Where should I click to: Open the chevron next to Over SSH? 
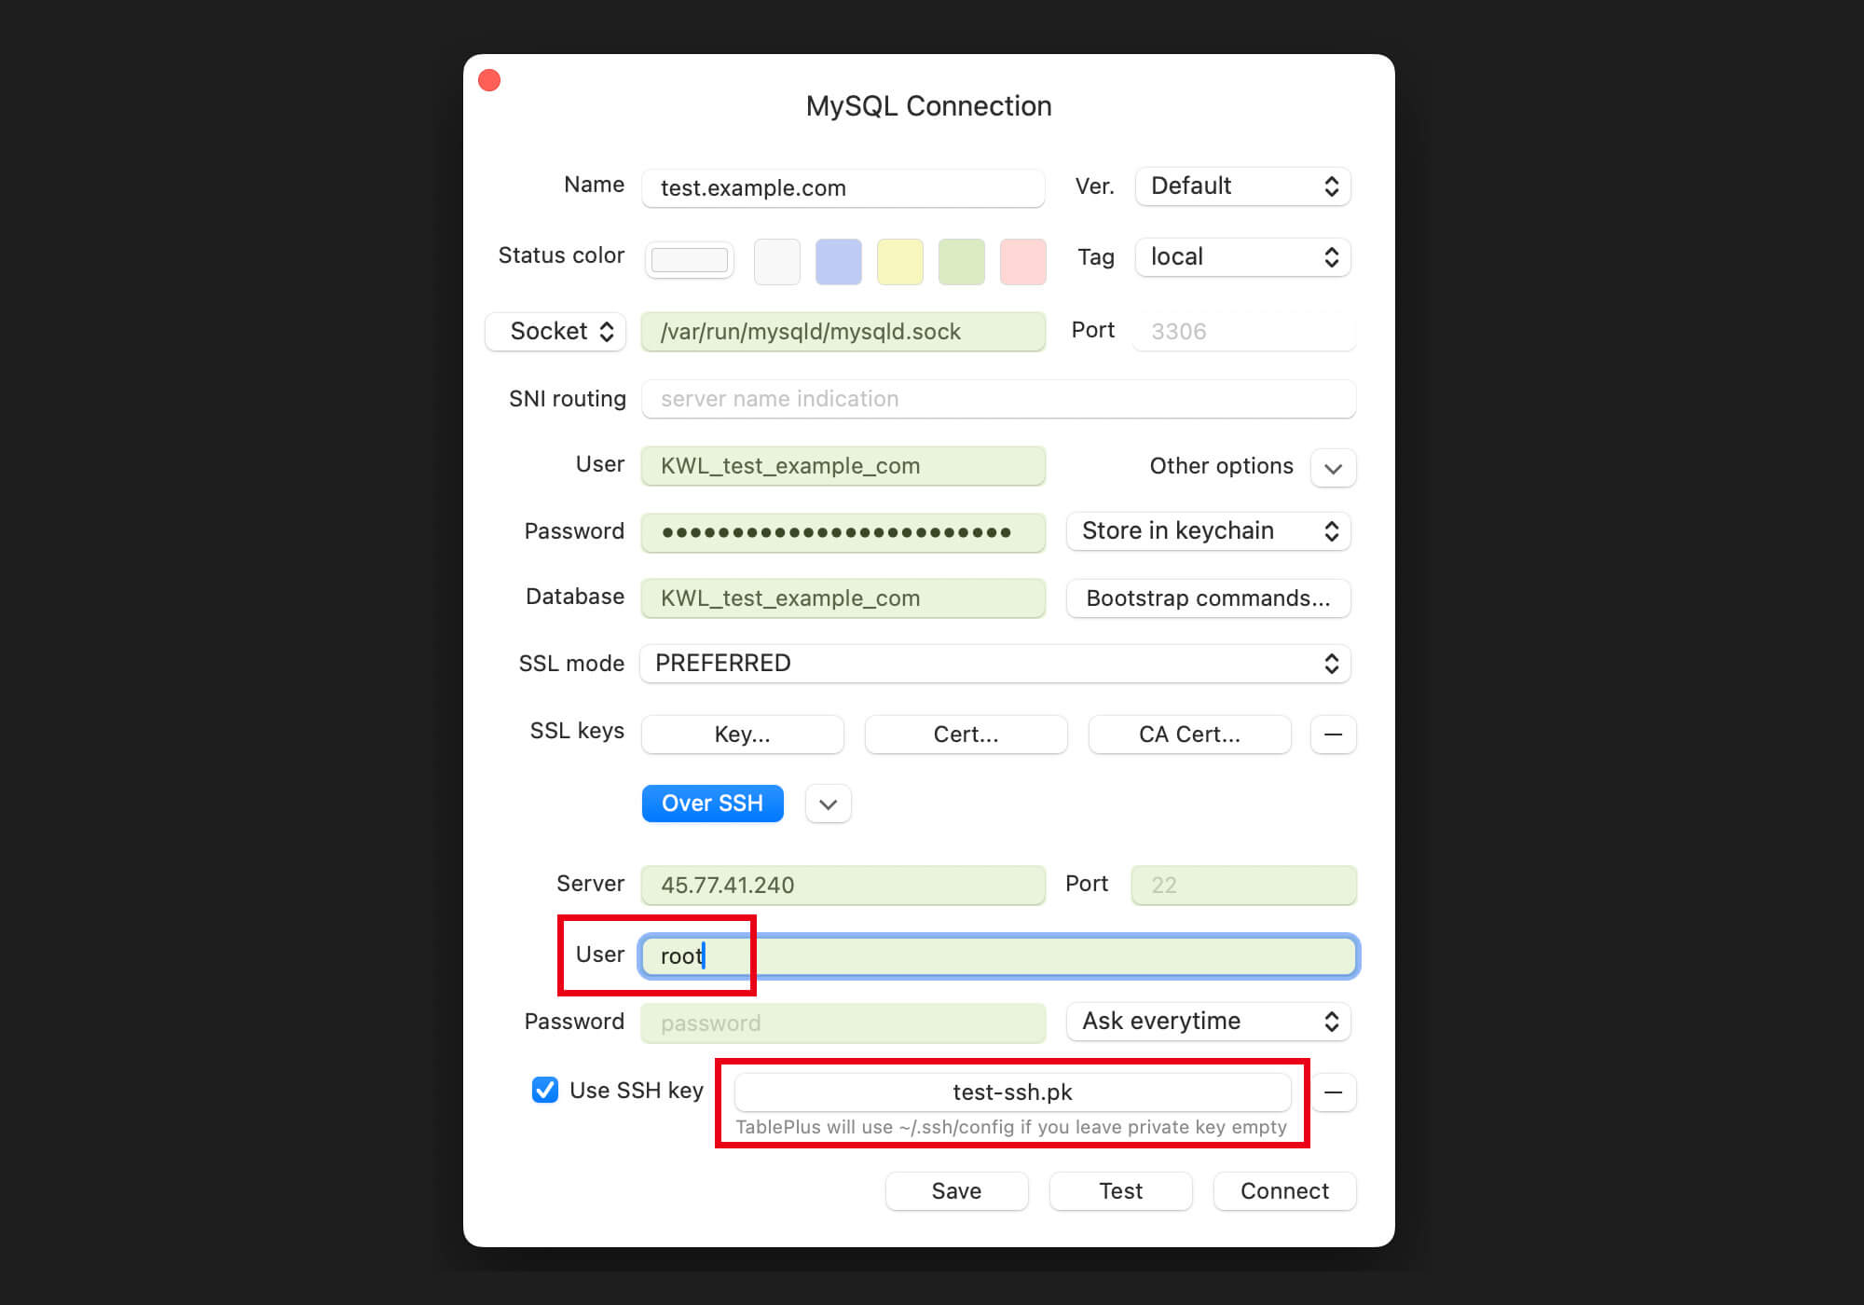pos(828,804)
